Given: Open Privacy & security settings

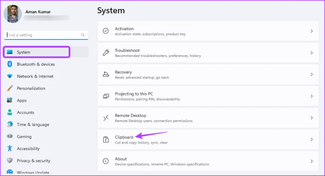Looking at the screenshot, I should 46,161.
